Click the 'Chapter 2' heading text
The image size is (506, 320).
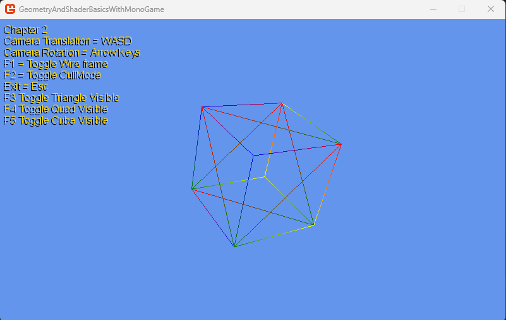pos(25,30)
